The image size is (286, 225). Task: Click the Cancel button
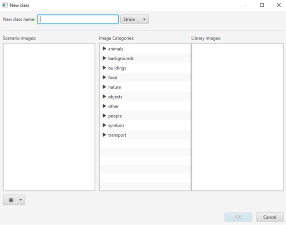click(269, 217)
